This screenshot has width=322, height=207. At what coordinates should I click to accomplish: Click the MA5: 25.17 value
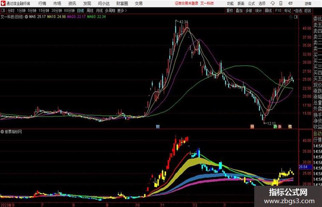pyautogui.click(x=37, y=17)
